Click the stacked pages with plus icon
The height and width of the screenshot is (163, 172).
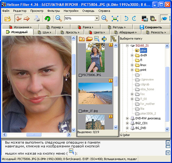(153, 18)
